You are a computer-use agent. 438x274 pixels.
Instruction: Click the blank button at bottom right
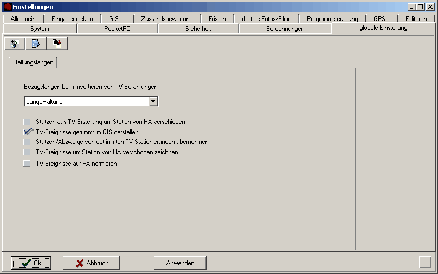tap(425, 262)
